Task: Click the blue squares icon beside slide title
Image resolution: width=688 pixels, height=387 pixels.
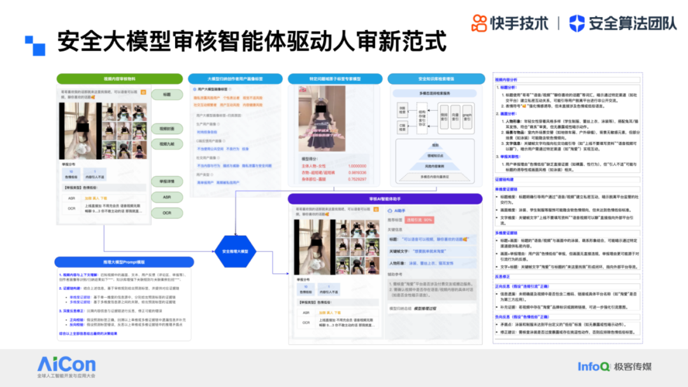Action: (x=34, y=44)
